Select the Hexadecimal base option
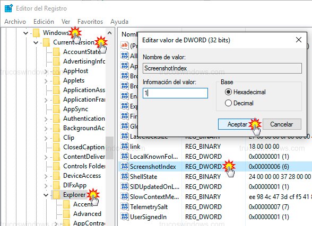Image resolution: width=312 pixels, height=226 pixels. tap(228, 92)
